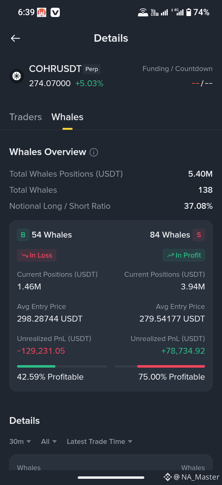Tap the Perp label badge

pos(92,69)
